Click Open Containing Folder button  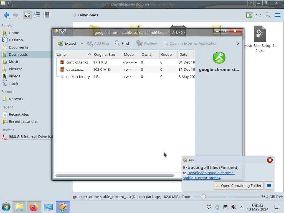tap(239, 186)
